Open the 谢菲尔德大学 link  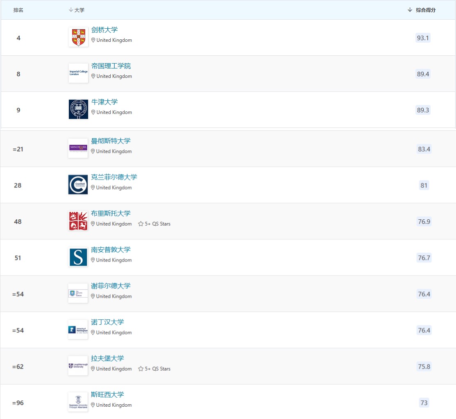[111, 286]
